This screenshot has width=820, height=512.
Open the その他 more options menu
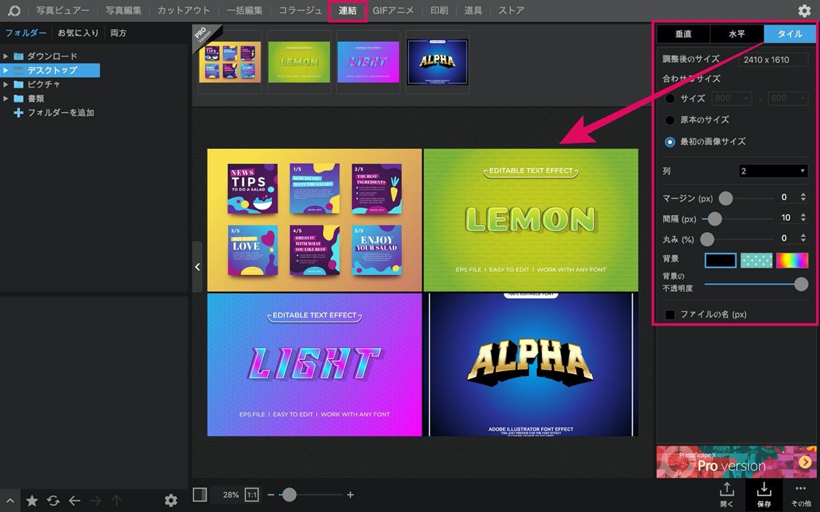801,494
